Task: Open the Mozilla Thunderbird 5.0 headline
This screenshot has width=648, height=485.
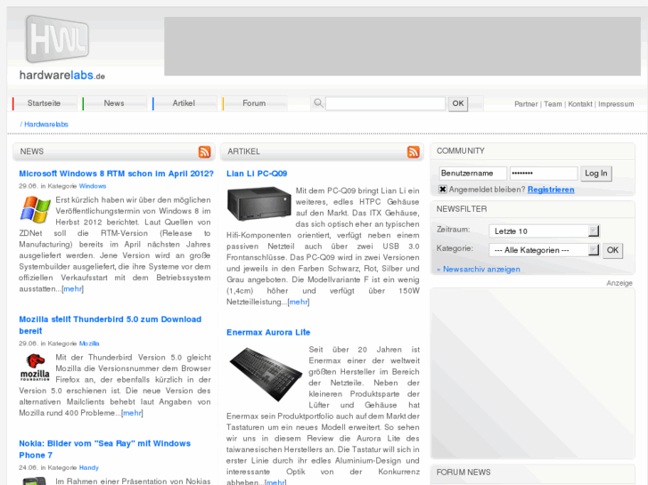Action: pyautogui.click(x=110, y=325)
